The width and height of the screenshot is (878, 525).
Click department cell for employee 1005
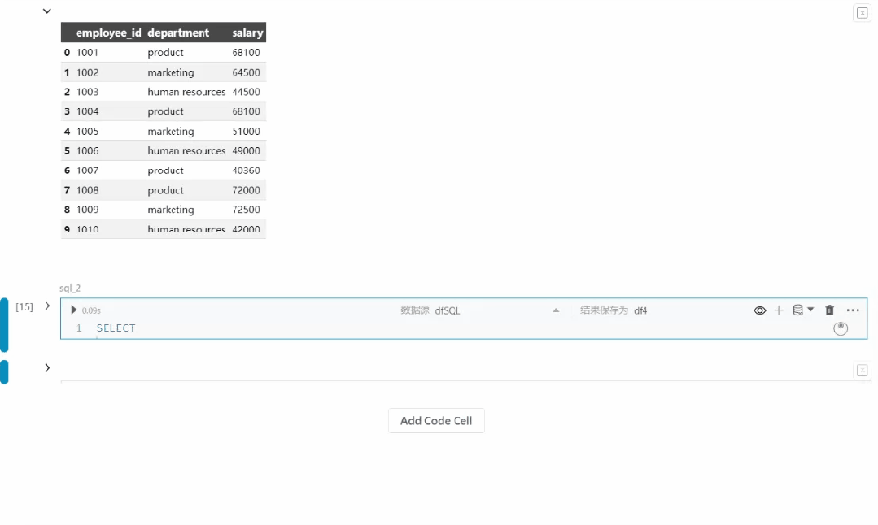(x=171, y=132)
